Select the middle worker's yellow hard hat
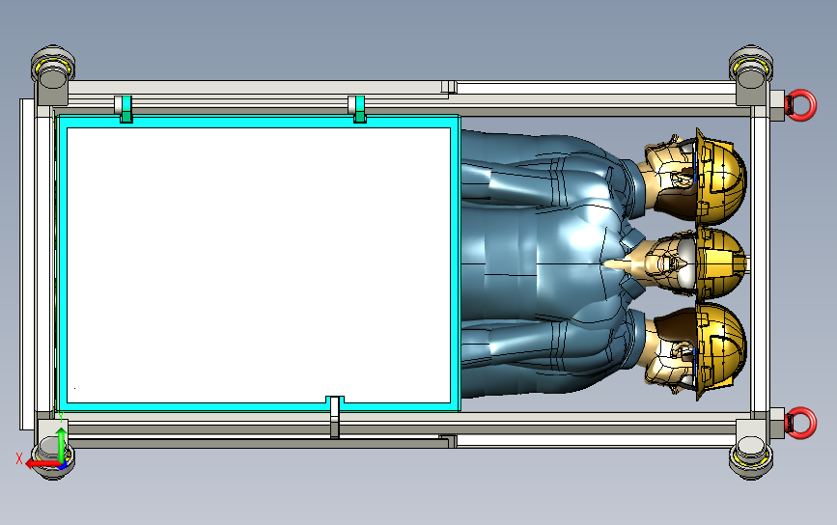 (720, 263)
